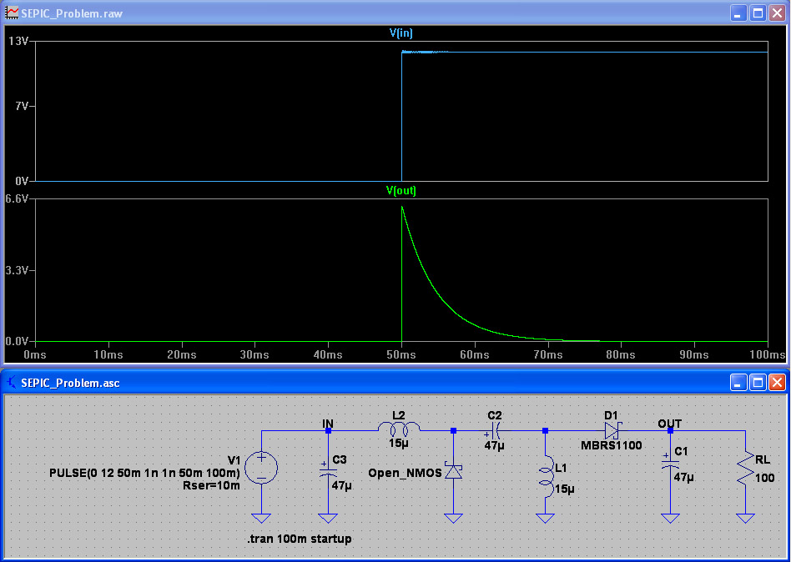The height and width of the screenshot is (562, 791).
Task: Click the 80ms time axis label
Action: pyautogui.click(x=621, y=355)
